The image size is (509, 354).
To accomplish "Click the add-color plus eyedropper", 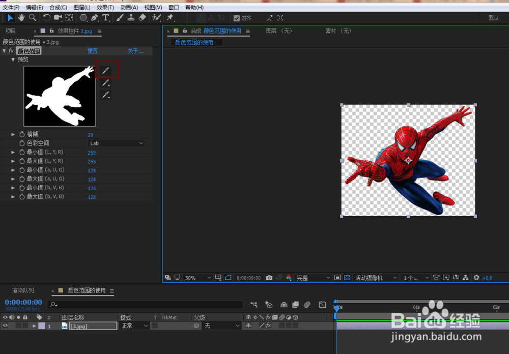I will coord(106,83).
